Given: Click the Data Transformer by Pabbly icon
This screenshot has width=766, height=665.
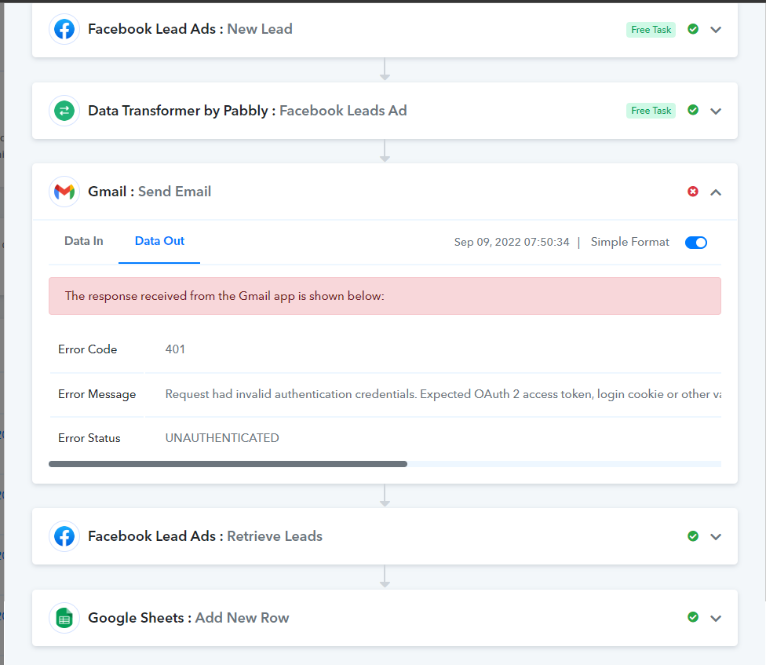Looking at the screenshot, I should click(64, 111).
